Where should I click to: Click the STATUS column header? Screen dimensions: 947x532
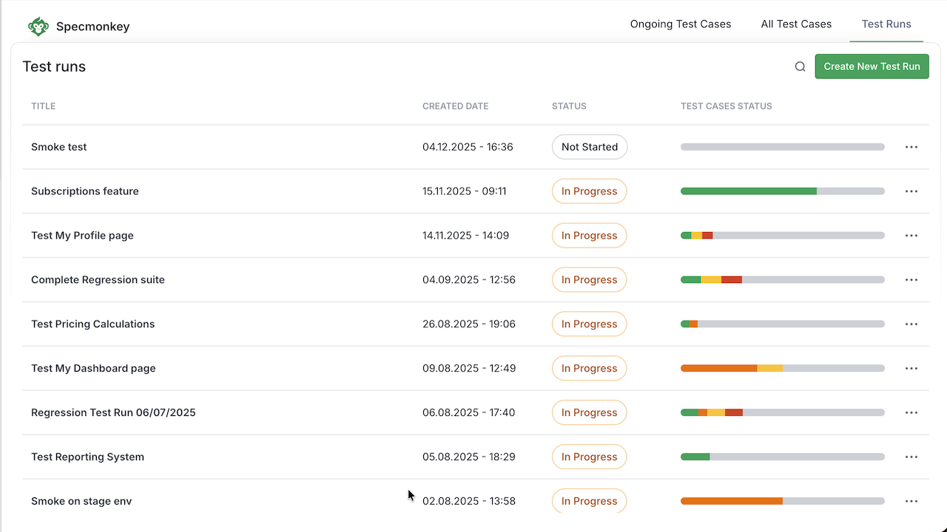click(569, 106)
